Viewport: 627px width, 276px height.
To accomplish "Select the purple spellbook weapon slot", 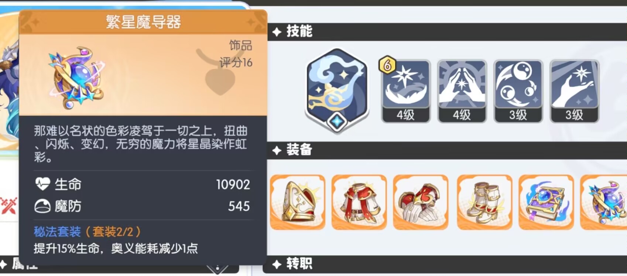I will (x=546, y=202).
